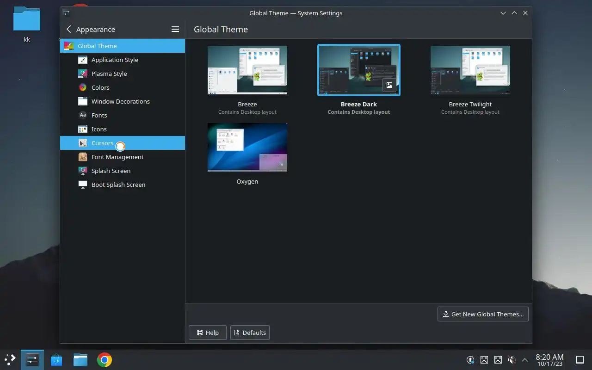592x370 pixels.
Task: Click the Show Desktop icon at taskbar end
Action: pos(580,360)
